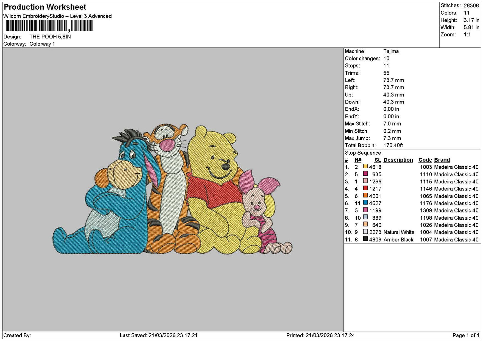Select the 'Down:' label
The height and width of the screenshot is (341, 483).
point(352,102)
